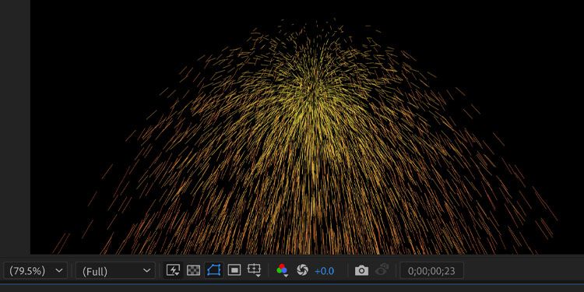The width and height of the screenshot is (584, 292).
Task: Show Channel and Color Management settings
Action: click(283, 270)
